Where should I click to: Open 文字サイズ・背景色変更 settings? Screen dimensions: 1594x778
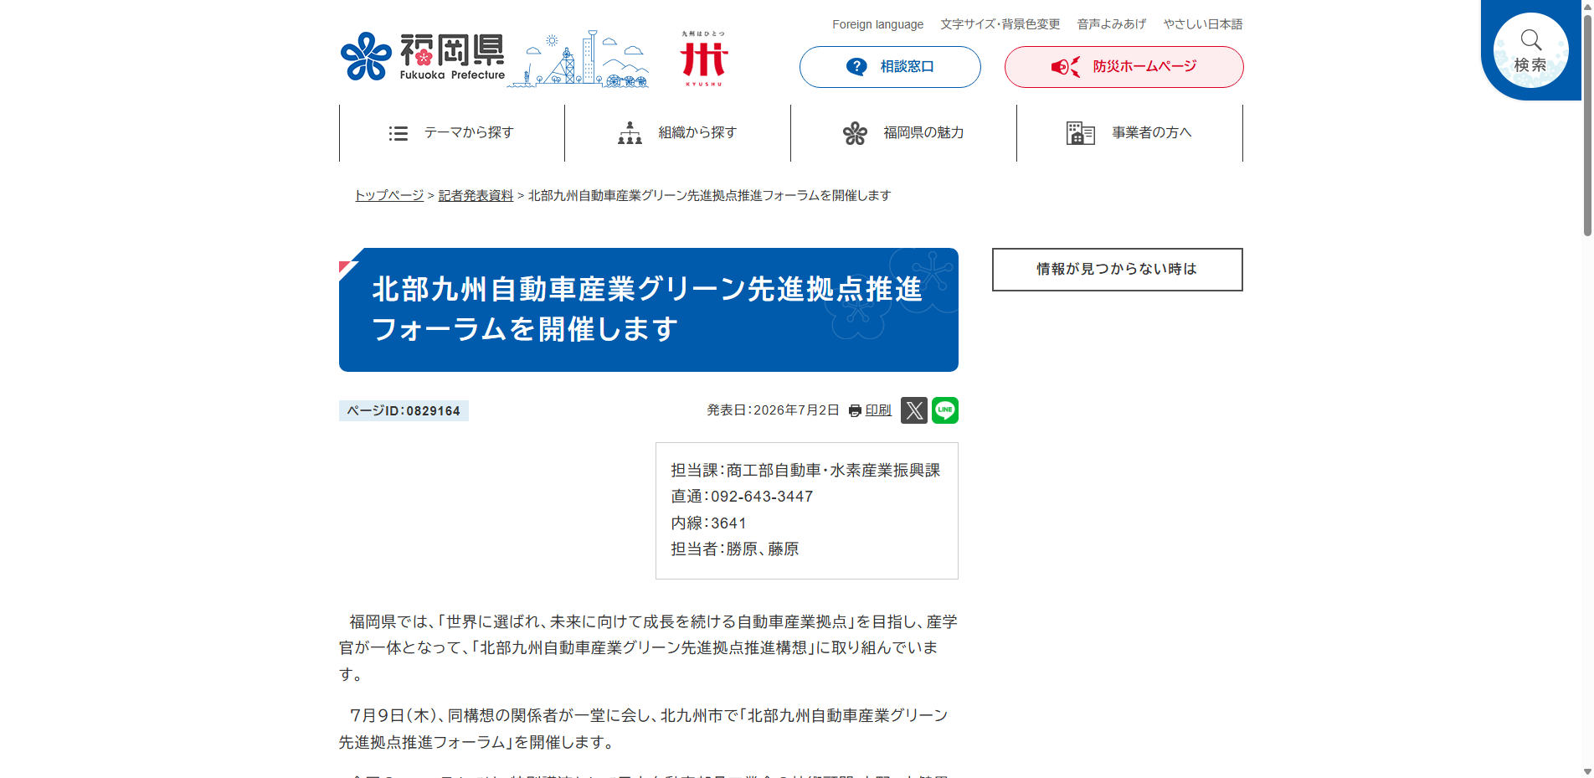click(1000, 24)
